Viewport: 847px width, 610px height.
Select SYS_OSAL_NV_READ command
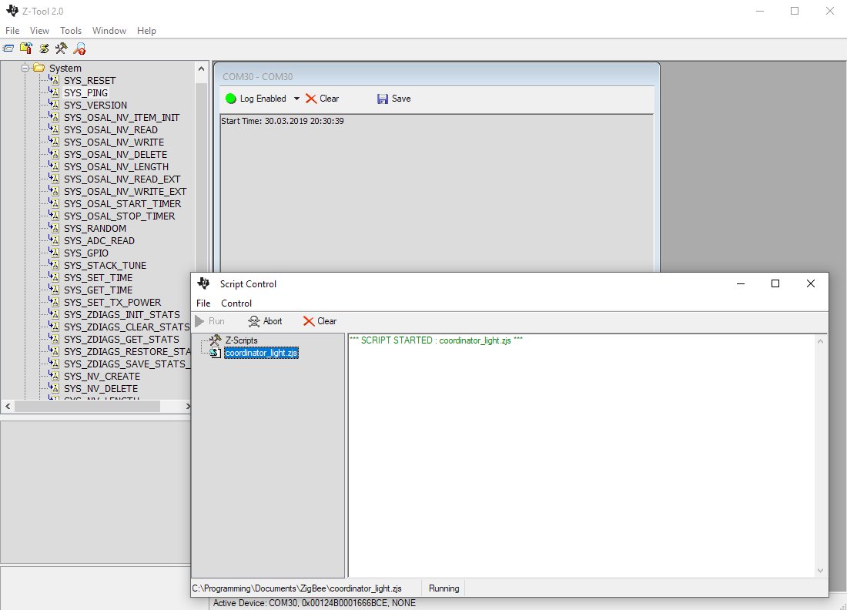(111, 129)
